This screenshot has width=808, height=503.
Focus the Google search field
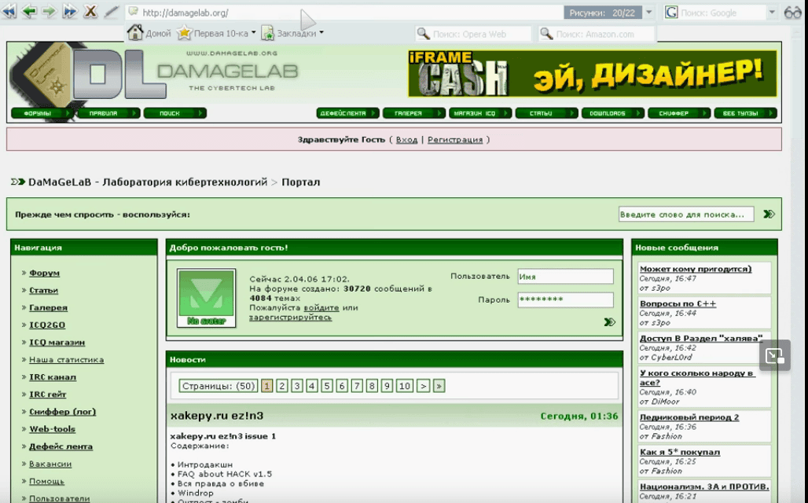coord(722,13)
